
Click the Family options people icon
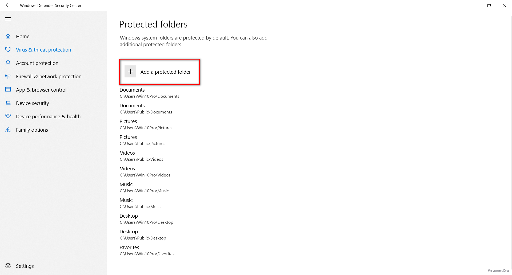pos(8,130)
